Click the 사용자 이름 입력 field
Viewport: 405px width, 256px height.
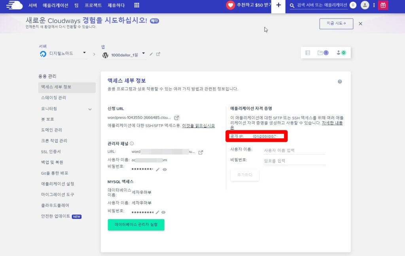pos(294,151)
